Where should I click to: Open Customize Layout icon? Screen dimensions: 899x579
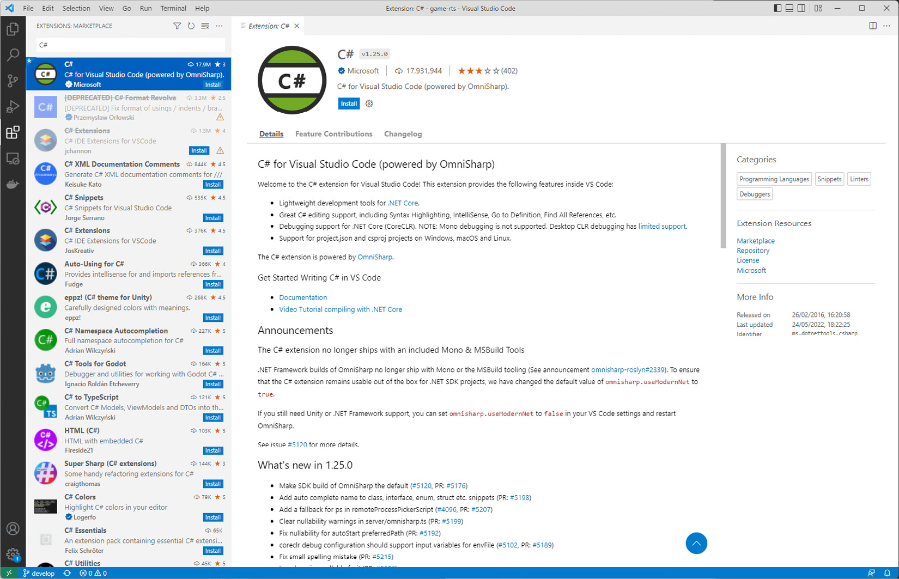point(818,8)
